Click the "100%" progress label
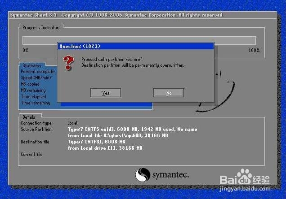286x199 pixels. point(254,50)
